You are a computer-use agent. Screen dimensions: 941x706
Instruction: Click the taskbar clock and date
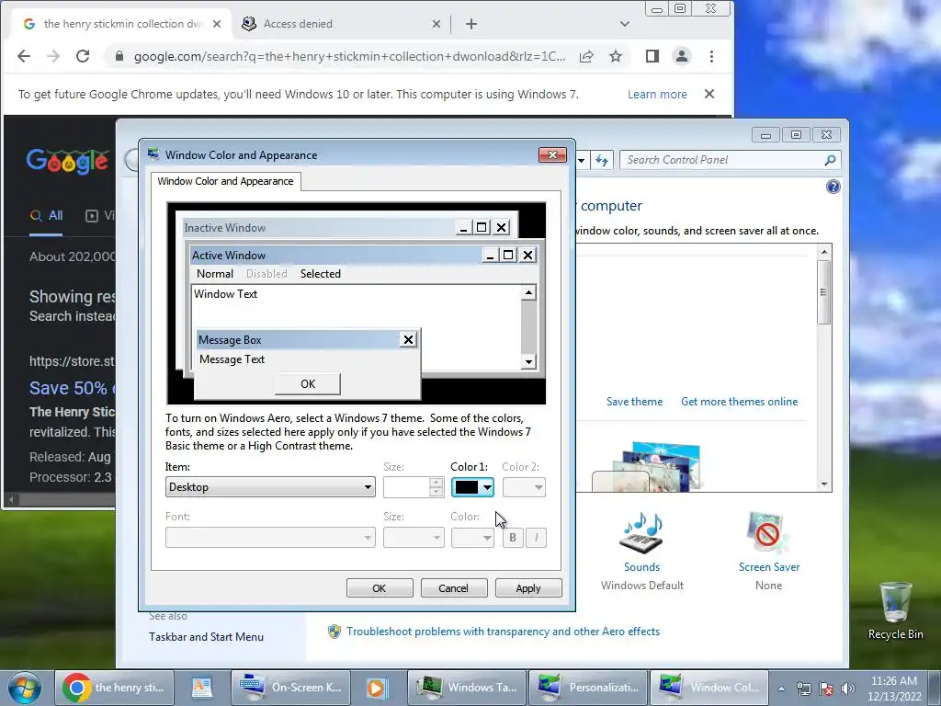893,689
